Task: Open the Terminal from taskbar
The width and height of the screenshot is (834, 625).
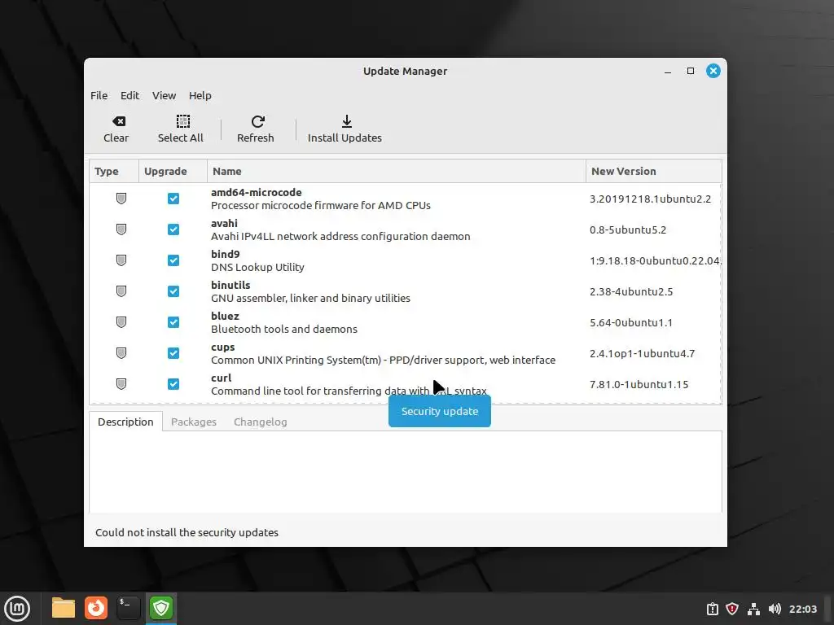Action: [x=128, y=608]
